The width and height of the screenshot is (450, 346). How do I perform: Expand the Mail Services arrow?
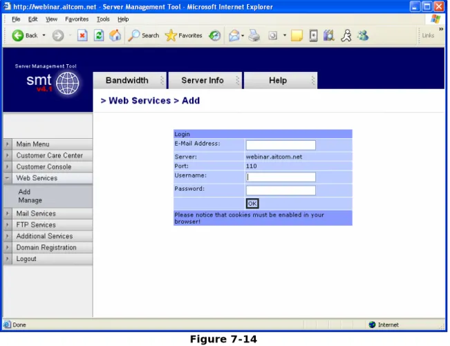(x=8, y=213)
